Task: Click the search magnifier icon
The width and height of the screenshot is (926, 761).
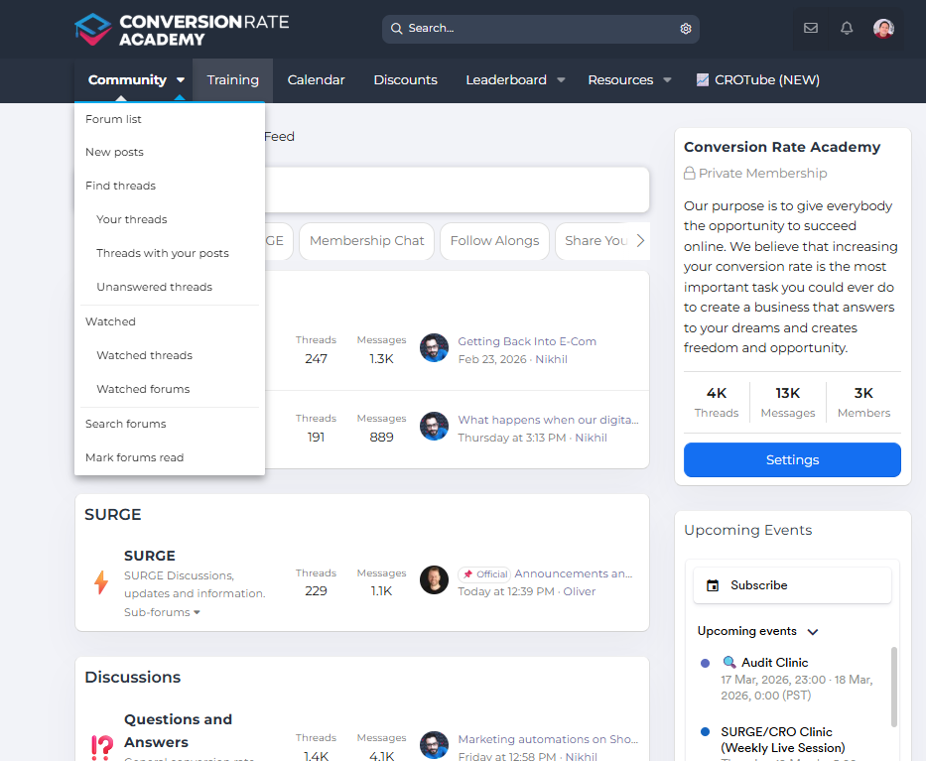Action: coord(396,29)
